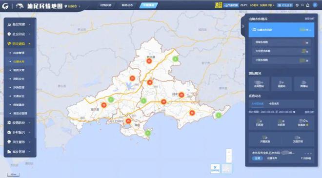
Task: Click the yellow weather warning icon
Action: point(218,5)
